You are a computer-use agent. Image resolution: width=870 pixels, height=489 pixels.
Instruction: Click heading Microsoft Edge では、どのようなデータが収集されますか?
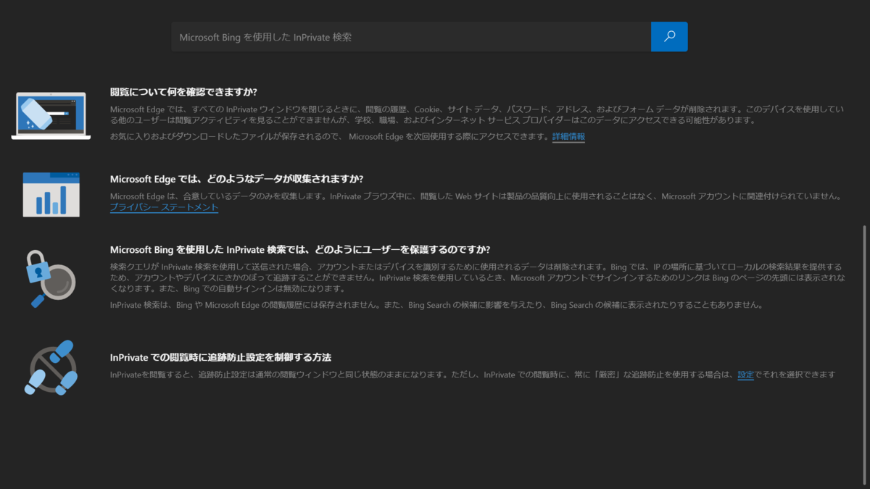(236, 179)
